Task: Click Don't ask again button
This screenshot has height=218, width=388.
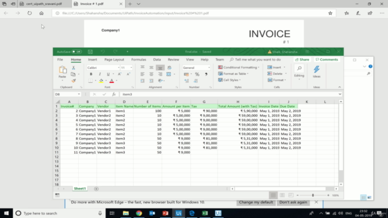Action: (293, 202)
